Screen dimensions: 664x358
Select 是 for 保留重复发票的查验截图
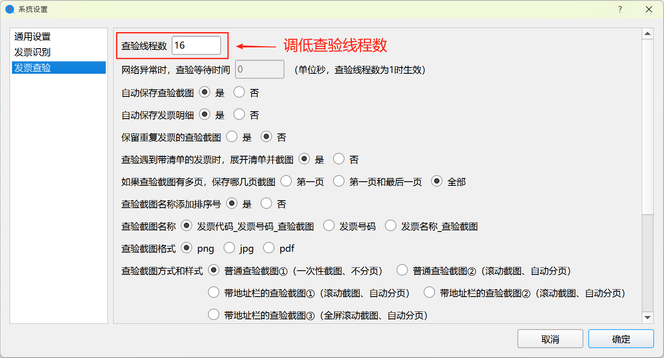[x=232, y=137]
